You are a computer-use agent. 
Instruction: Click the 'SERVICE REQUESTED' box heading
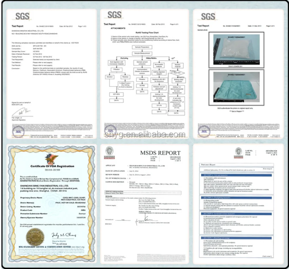pos(114,191)
